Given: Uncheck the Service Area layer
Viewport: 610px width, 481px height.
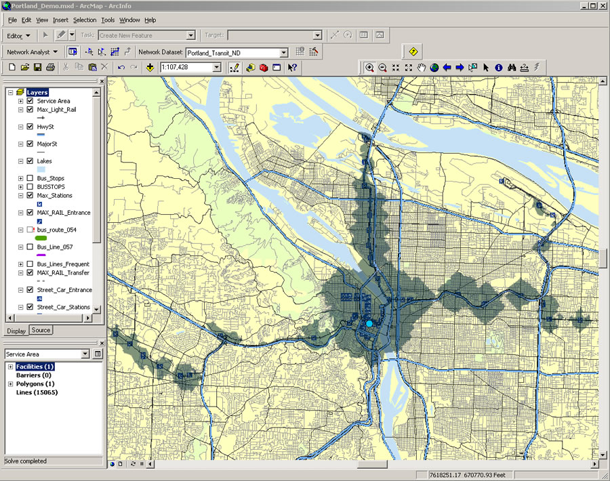Looking at the screenshot, I should [30, 101].
